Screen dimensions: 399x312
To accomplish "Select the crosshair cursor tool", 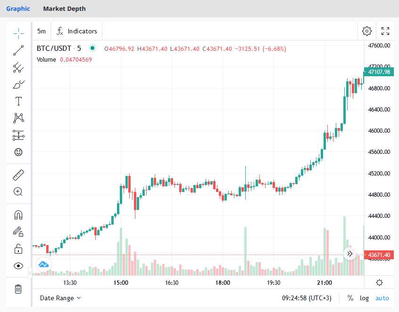I will pyautogui.click(x=18, y=34).
